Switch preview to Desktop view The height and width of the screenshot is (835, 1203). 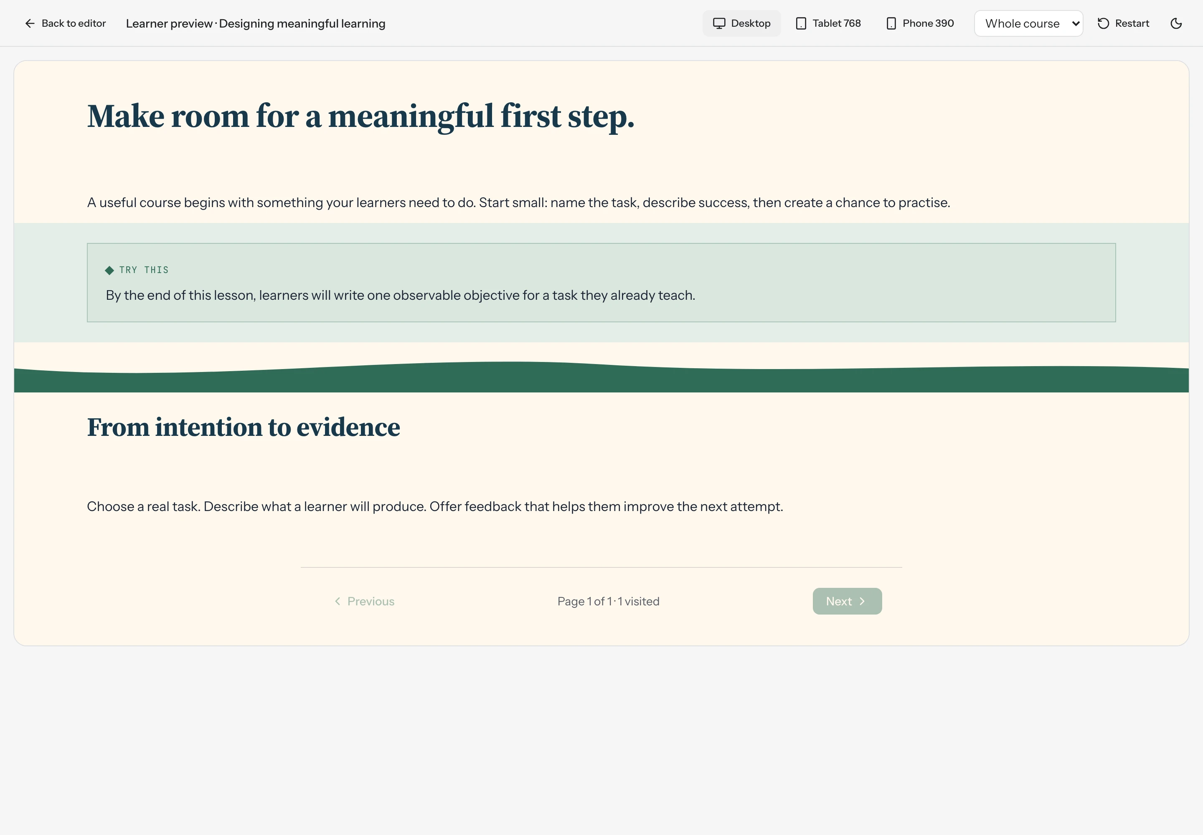click(741, 23)
